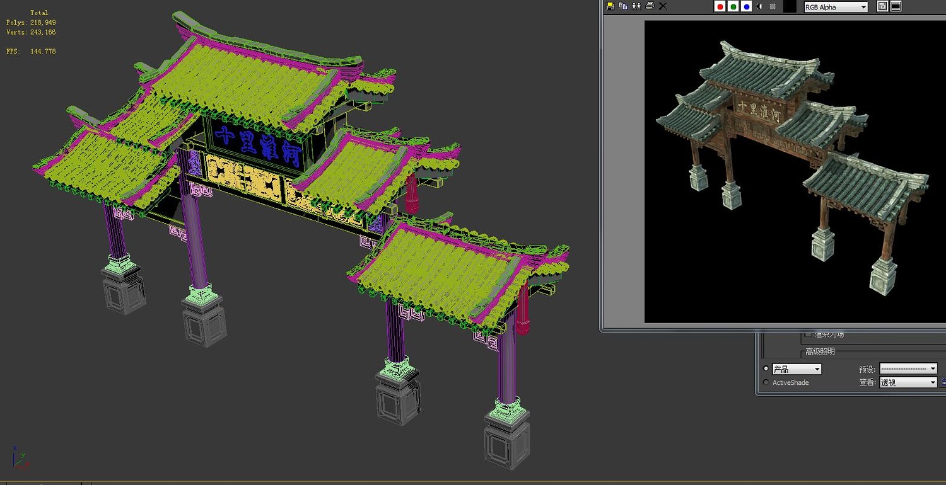Open the 产品 render mode dropdown
Viewport: 946px width, 485px height.
[x=797, y=369]
